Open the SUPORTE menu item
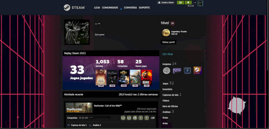Screen dimensions: 269x129 pyautogui.click(x=144, y=8)
